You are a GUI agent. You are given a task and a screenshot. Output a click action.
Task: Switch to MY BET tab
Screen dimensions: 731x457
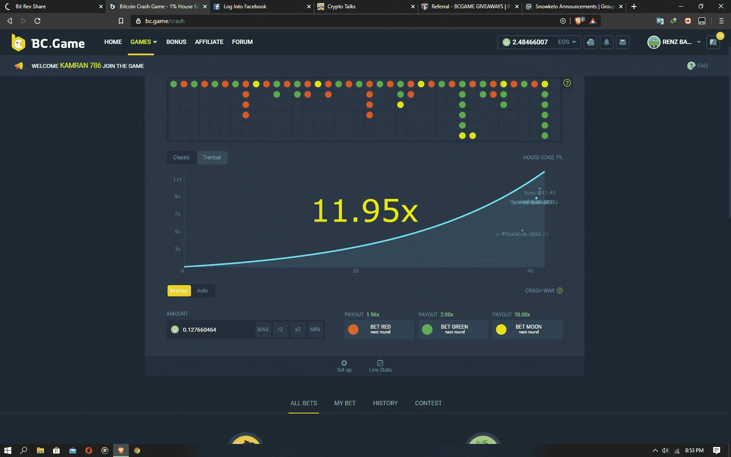click(345, 403)
